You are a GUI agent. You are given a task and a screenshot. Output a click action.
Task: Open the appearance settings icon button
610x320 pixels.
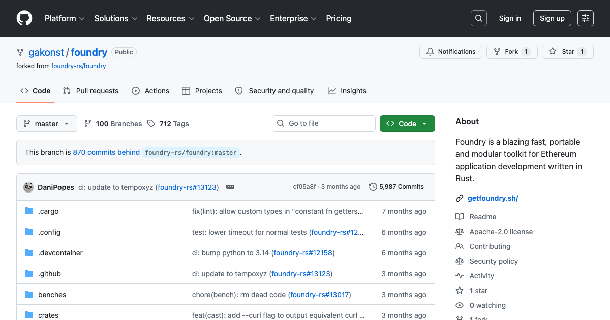coord(586,18)
